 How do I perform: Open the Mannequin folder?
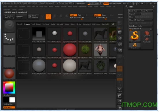23,66
